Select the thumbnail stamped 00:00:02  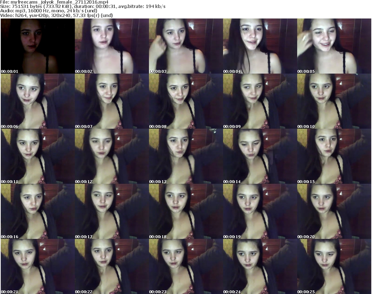point(112,46)
